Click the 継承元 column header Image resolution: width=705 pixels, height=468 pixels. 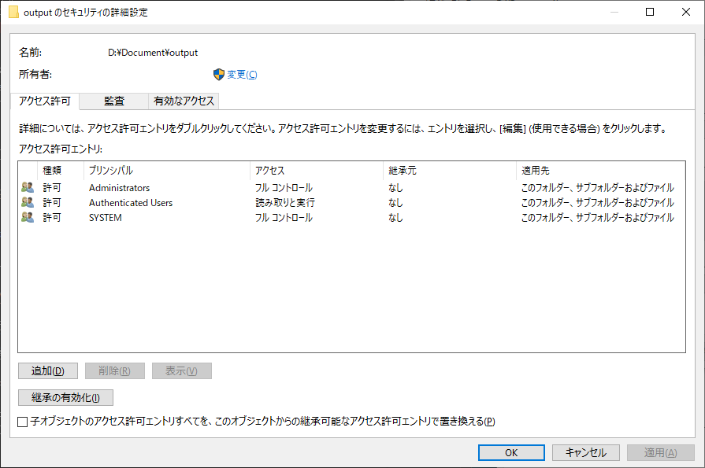point(447,170)
